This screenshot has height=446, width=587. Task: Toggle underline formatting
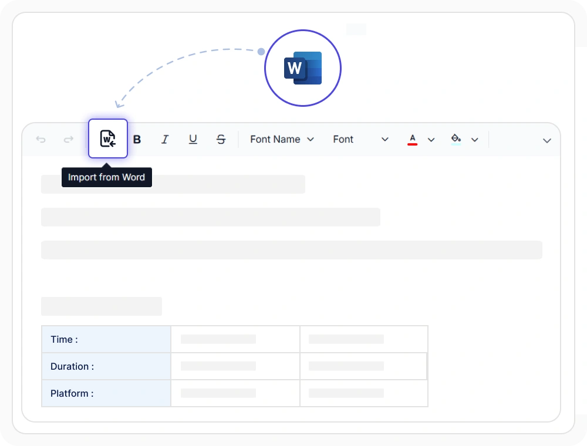(x=193, y=140)
